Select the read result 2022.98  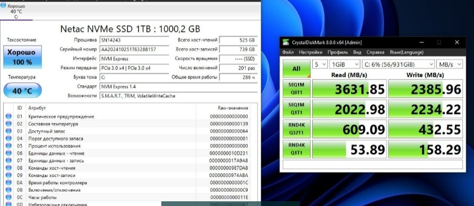(349, 109)
